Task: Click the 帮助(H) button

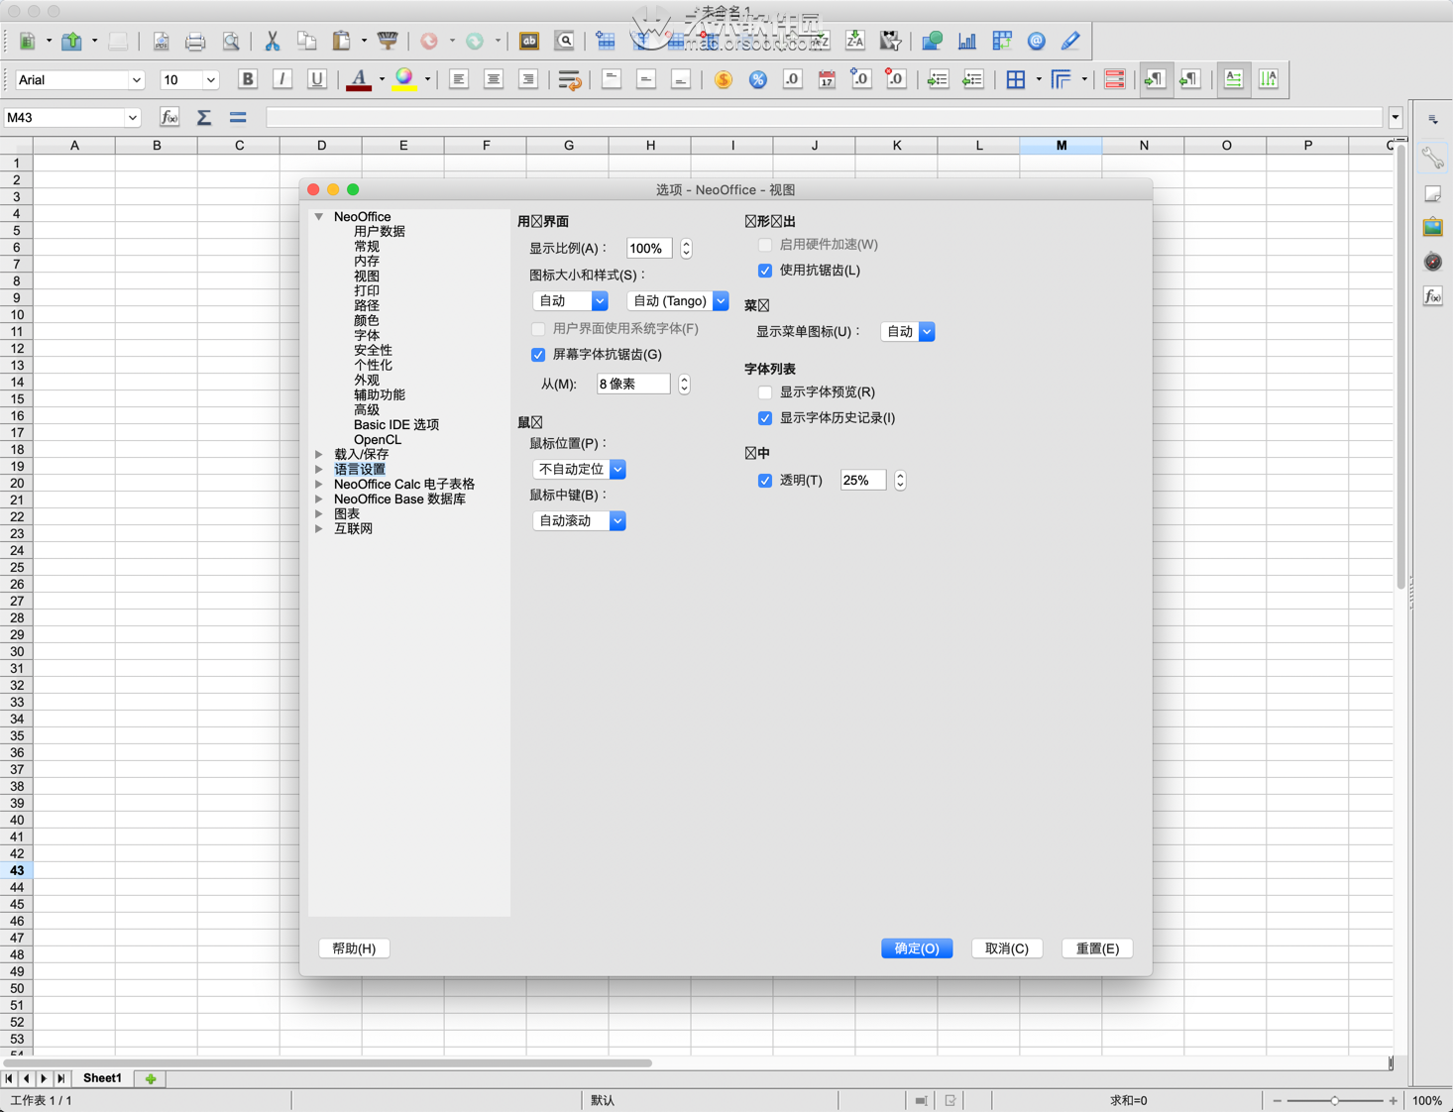Action: pyautogui.click(x=354, y=948)
